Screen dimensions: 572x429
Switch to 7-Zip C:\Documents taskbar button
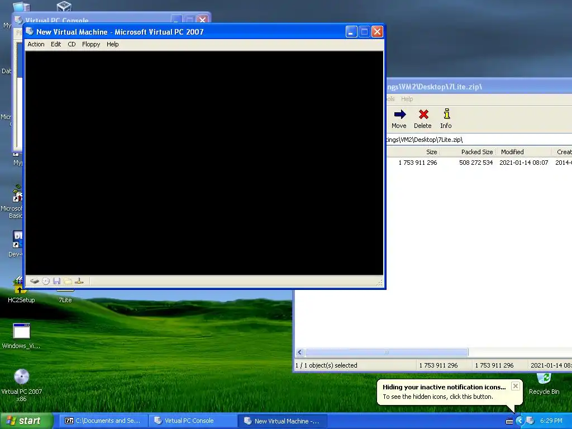[103, 421]
